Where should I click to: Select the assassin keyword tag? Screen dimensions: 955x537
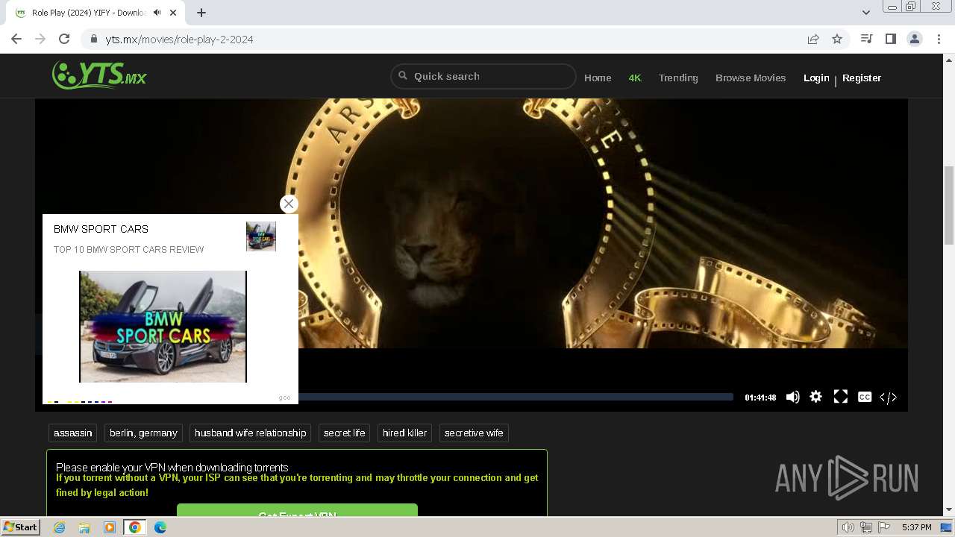[73, 433]
